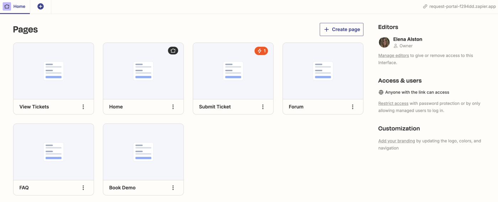The image size is (498, 202).
Task: Show options for the Book Demo page
Action: click(173, 187)
